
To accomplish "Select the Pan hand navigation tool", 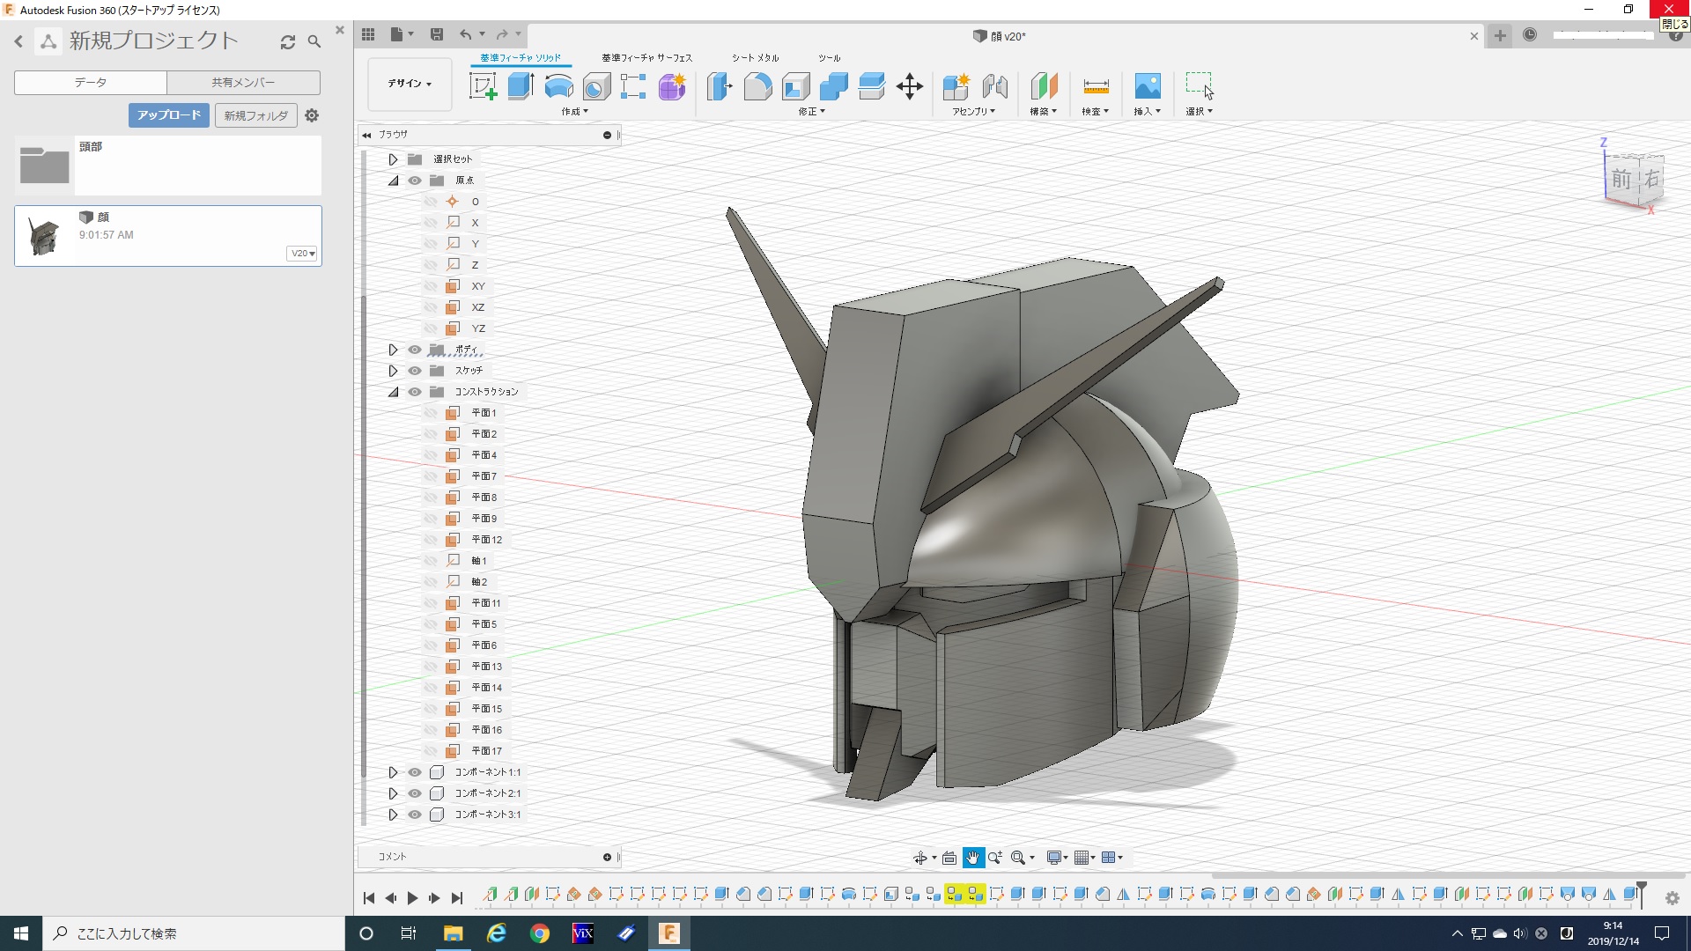I will tap(973, 858).
